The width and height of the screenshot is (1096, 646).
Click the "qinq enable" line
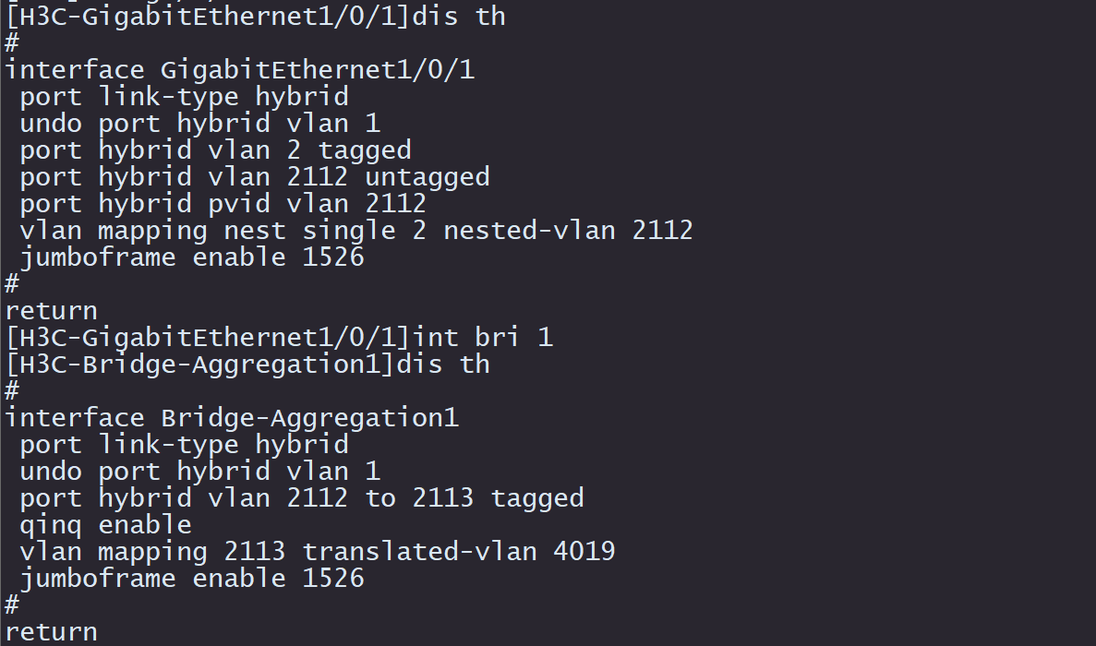coord(105,525)
